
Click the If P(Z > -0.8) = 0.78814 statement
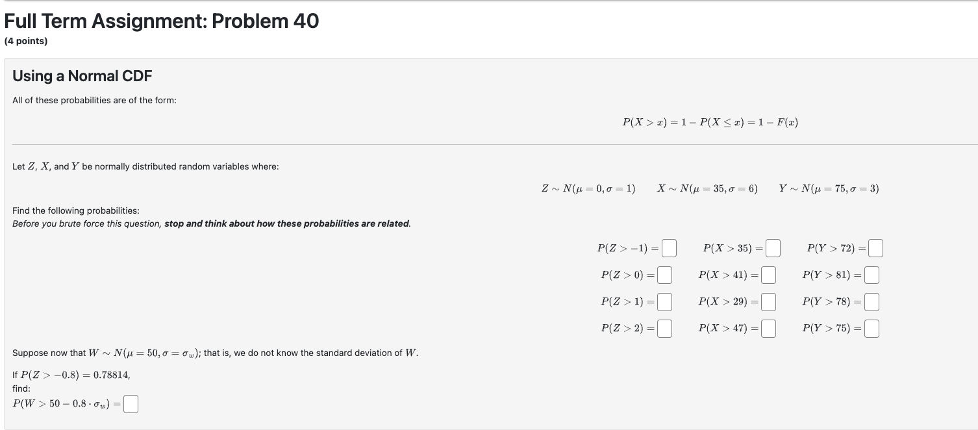pos(71,374)
